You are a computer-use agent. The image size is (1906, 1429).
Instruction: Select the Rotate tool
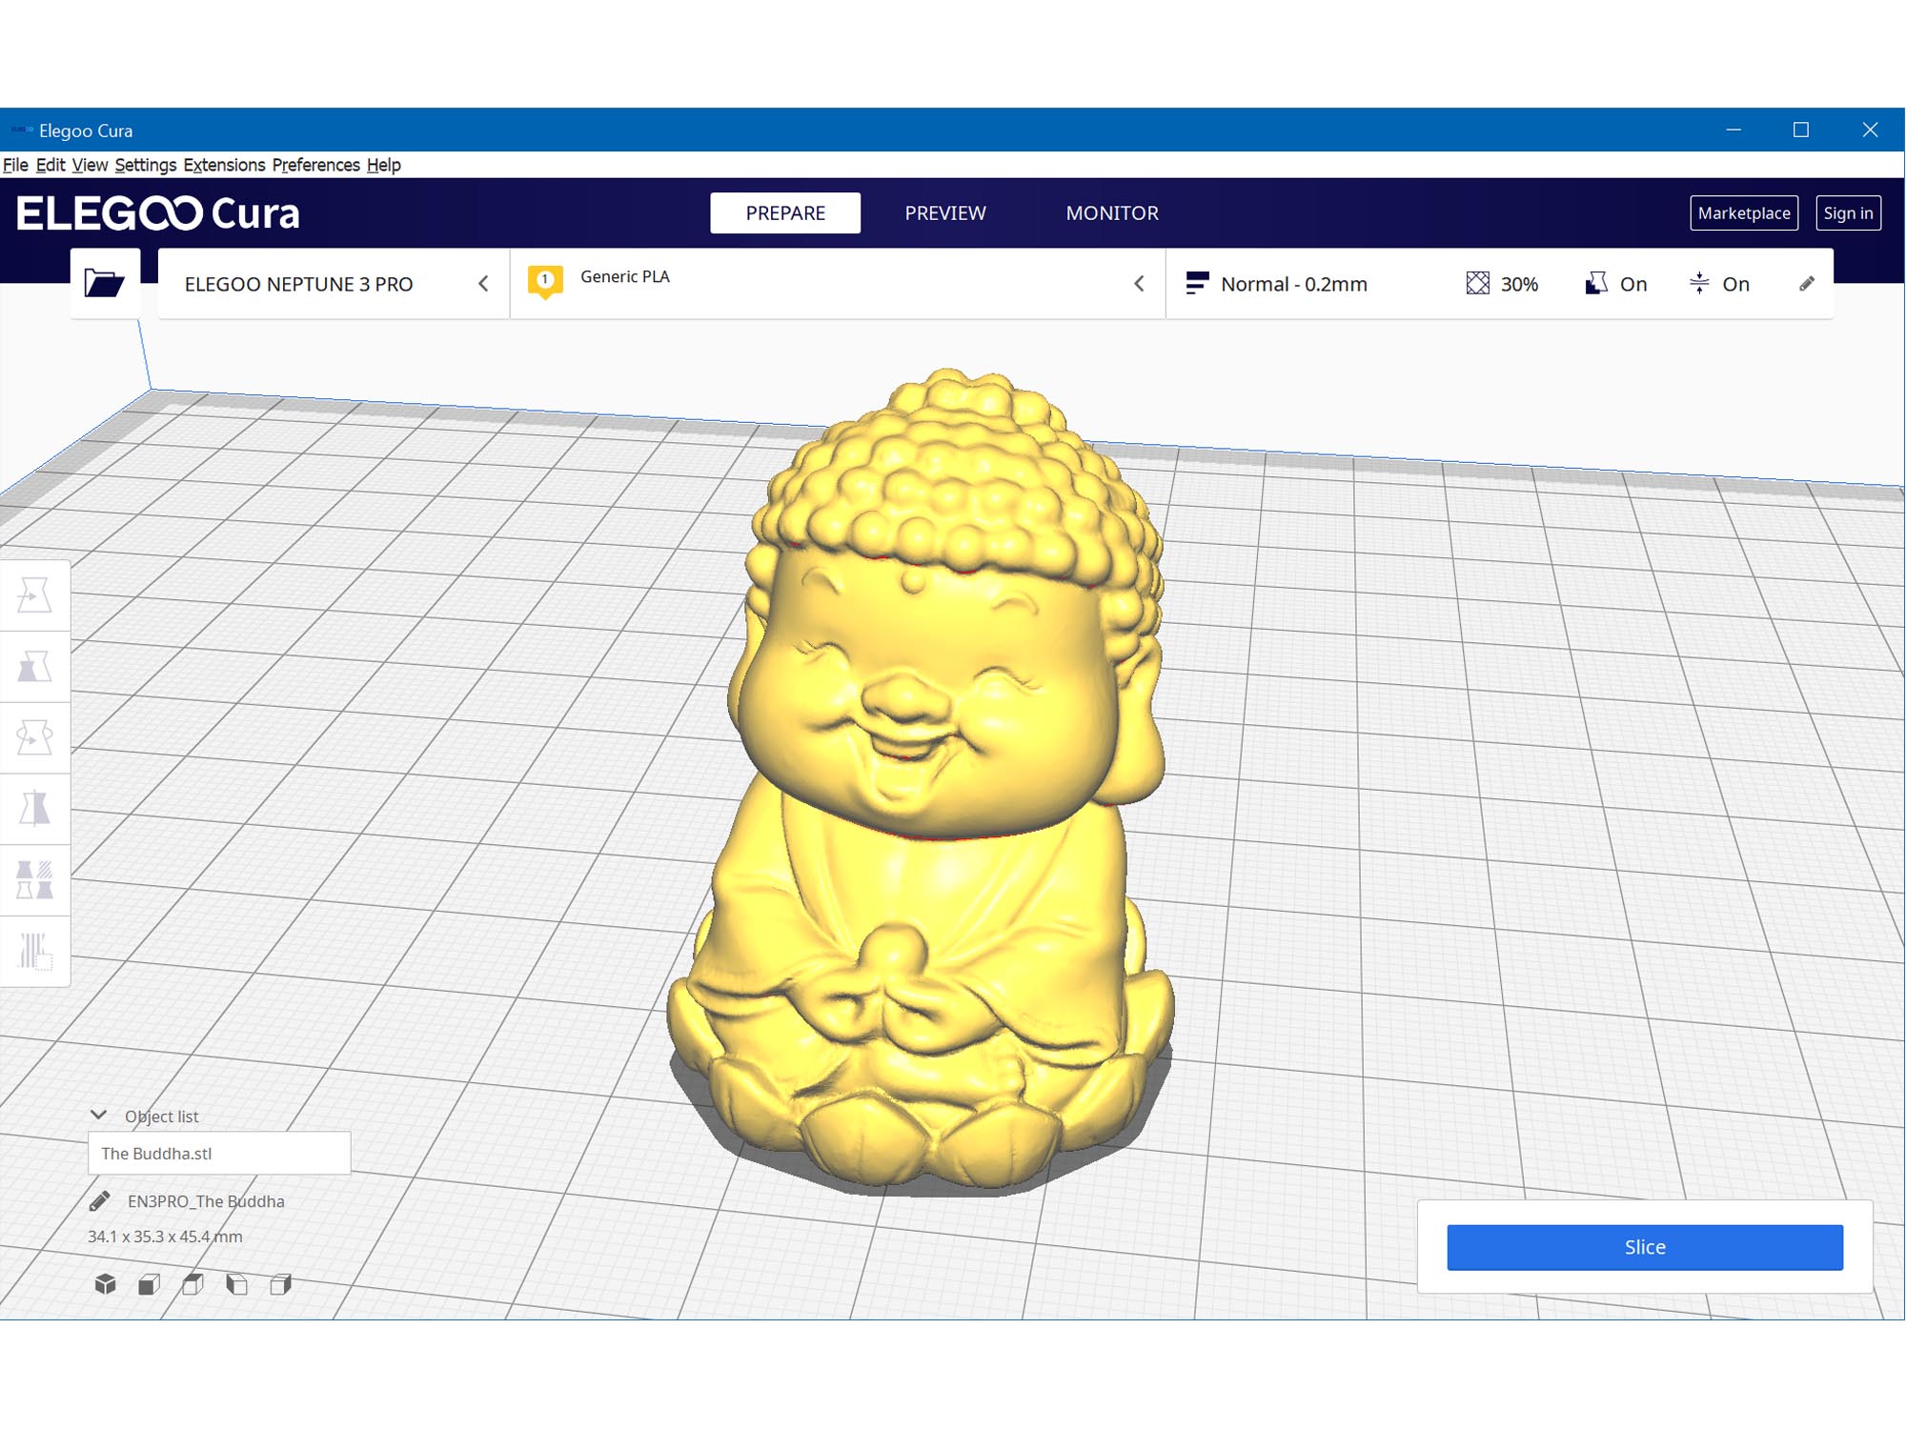(34, 737)
